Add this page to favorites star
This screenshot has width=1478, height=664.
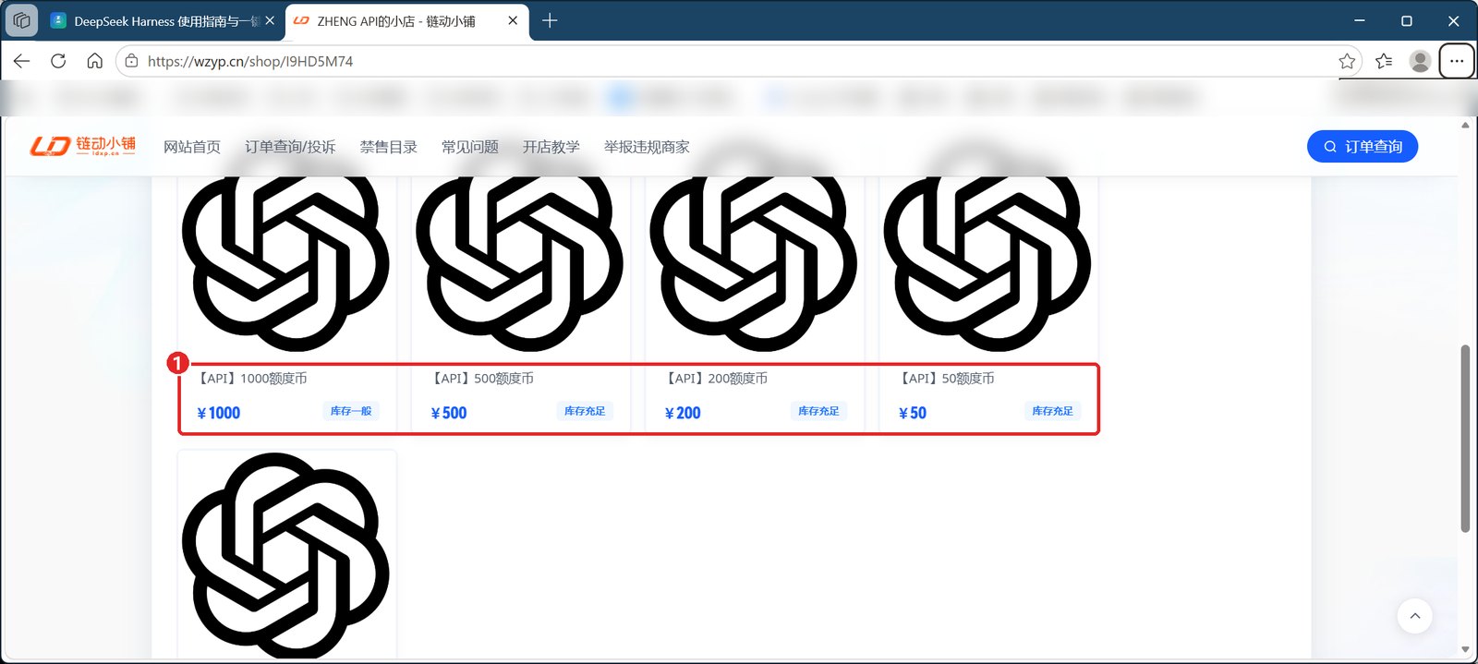click(x=1347, y=61)
